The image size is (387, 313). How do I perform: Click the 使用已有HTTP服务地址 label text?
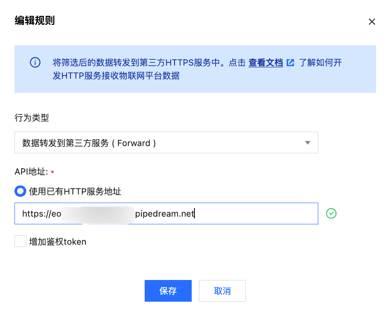pos(75,192)
